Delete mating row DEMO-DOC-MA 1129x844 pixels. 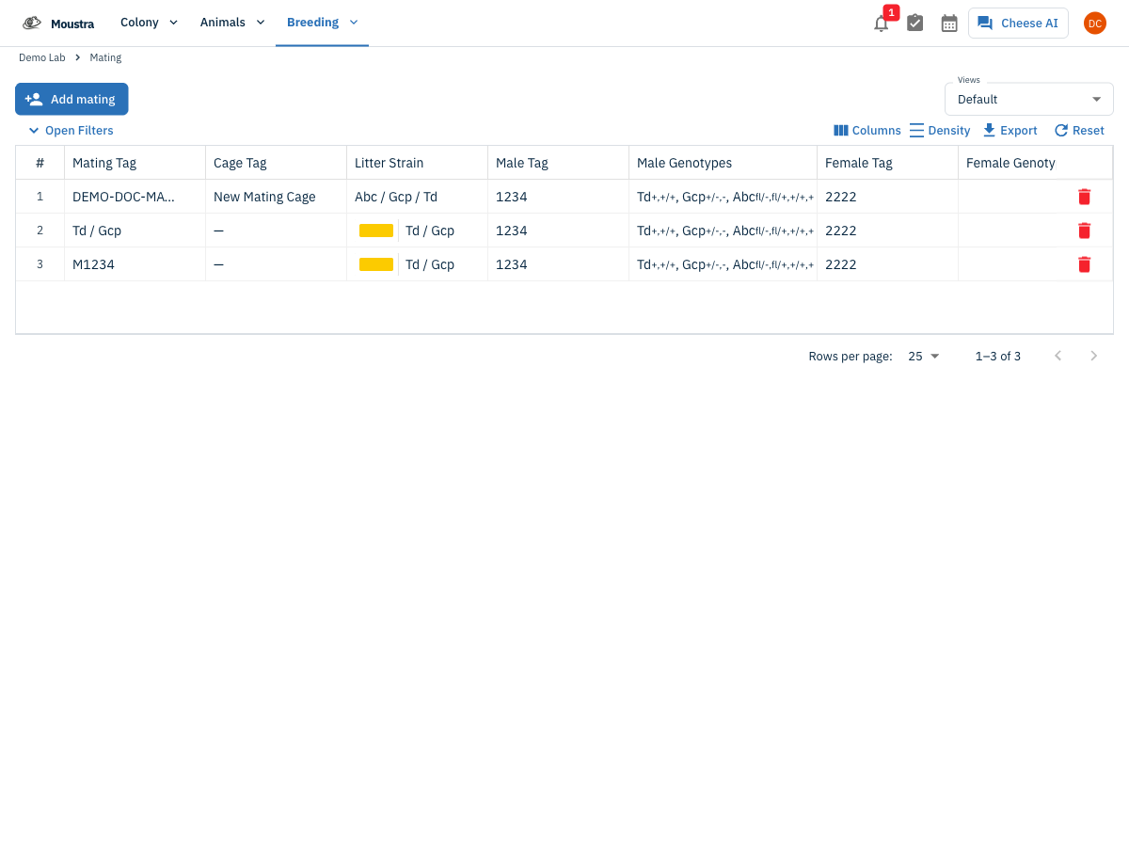[x=1084, y=197]
